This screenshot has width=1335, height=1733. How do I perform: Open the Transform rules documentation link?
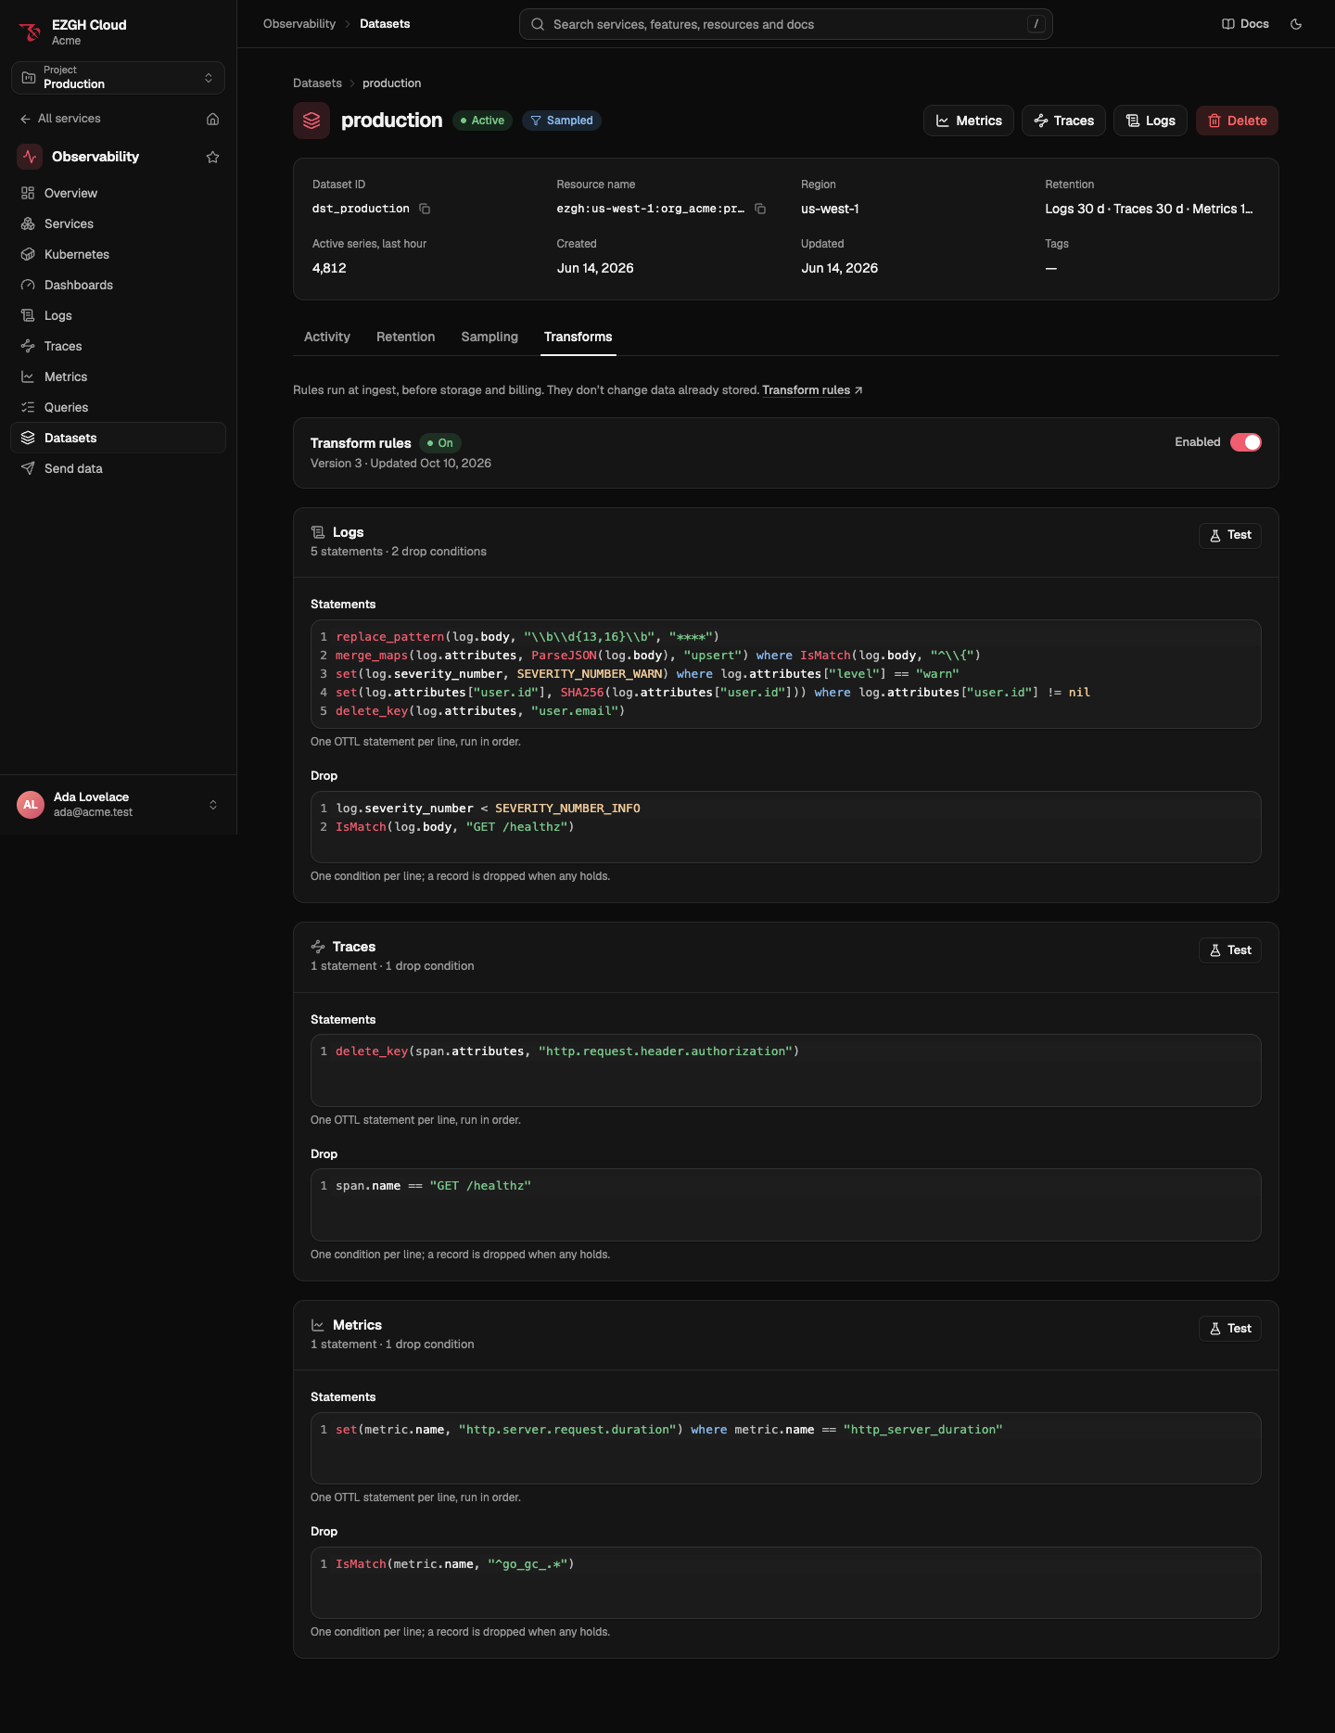tap(812, 390)
